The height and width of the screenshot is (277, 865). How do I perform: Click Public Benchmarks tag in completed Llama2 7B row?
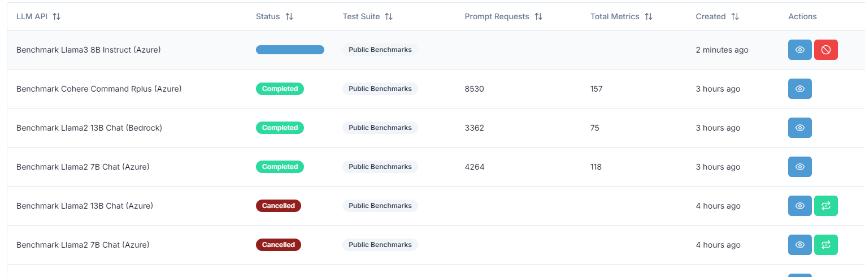coord(380,167)
